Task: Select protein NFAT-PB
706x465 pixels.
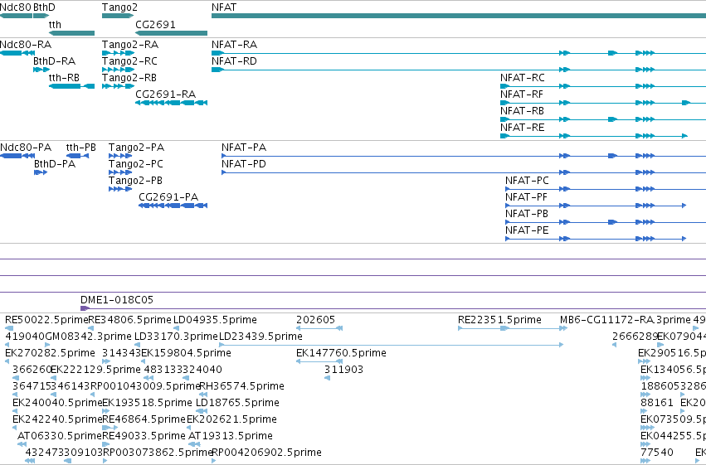Action: click(527, 215)
